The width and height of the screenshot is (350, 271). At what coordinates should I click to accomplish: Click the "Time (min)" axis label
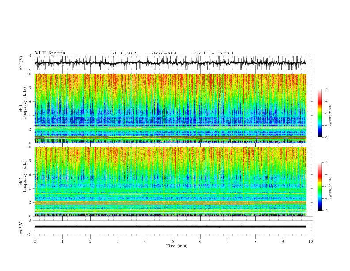[177, 246]
